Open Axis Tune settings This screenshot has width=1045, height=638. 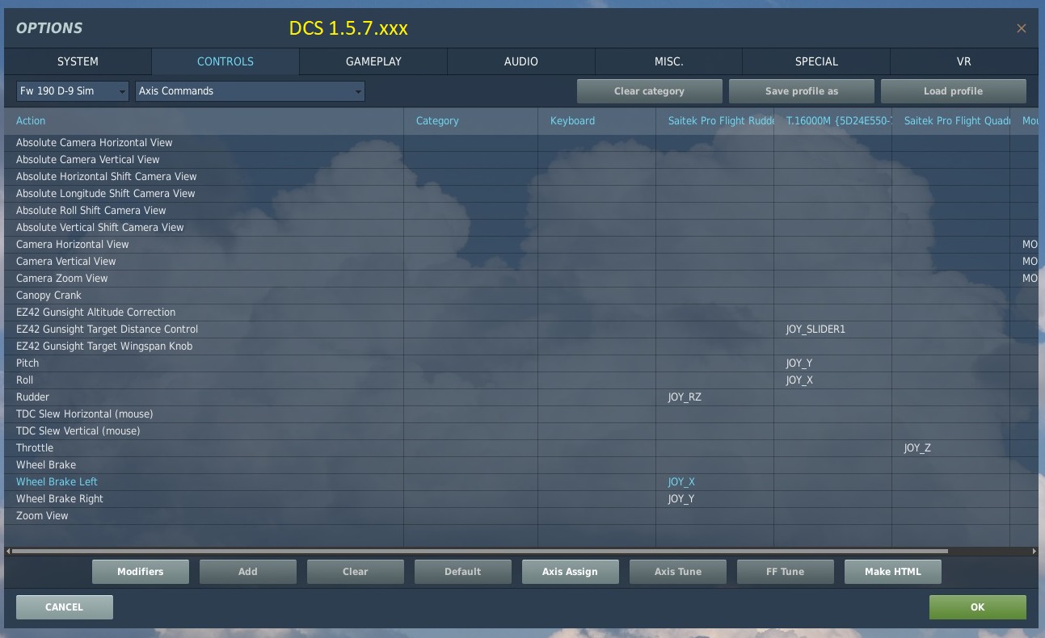click(x=677, y=572)
